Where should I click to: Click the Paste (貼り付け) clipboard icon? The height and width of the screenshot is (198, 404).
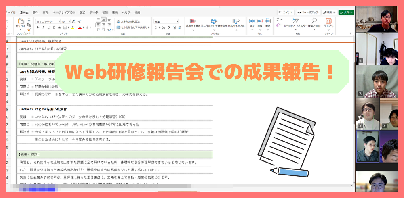(20, 22)
